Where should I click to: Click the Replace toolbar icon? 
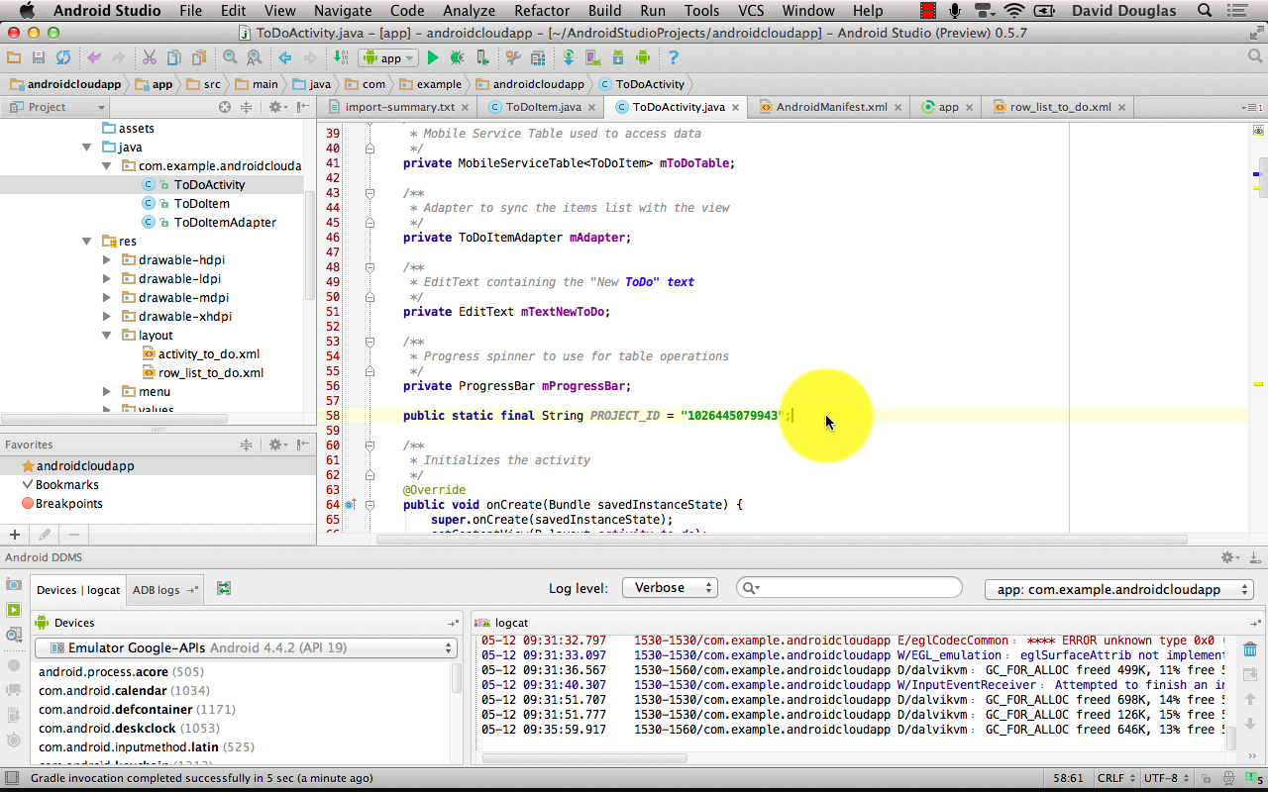255,58
